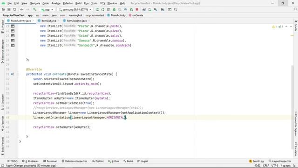Click the Search Everywhere magnifier icon
Image resolution: width=298 pixels, height=168 pixels.
pos(176,9)
